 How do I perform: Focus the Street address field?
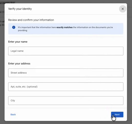tap(66, 73)
